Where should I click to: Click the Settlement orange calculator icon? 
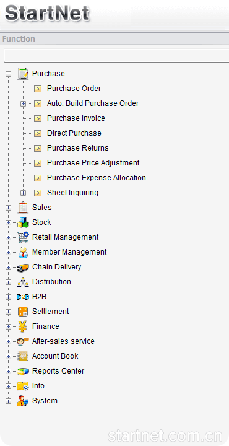click(x=23, y=312)
